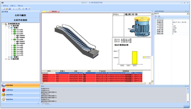Viewport: 191px width, 109px height.
Task: Click the 全局列表视图 button
Action: click(20, 20)
